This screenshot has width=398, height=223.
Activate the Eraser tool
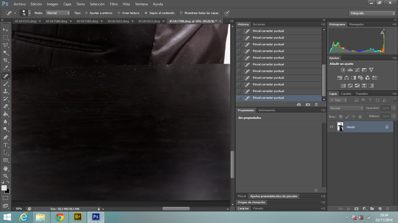pos(6,106)
